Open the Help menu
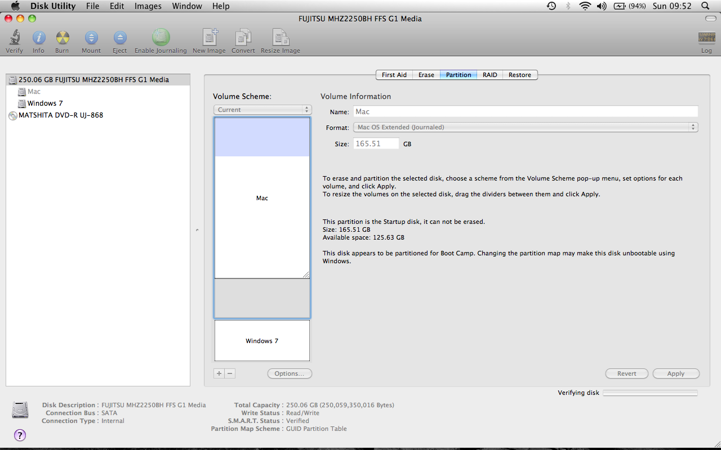 (221, 6)
